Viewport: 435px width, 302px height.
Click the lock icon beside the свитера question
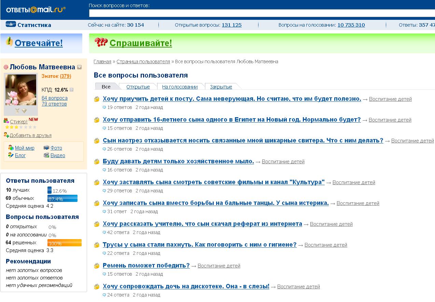point(97,141)
